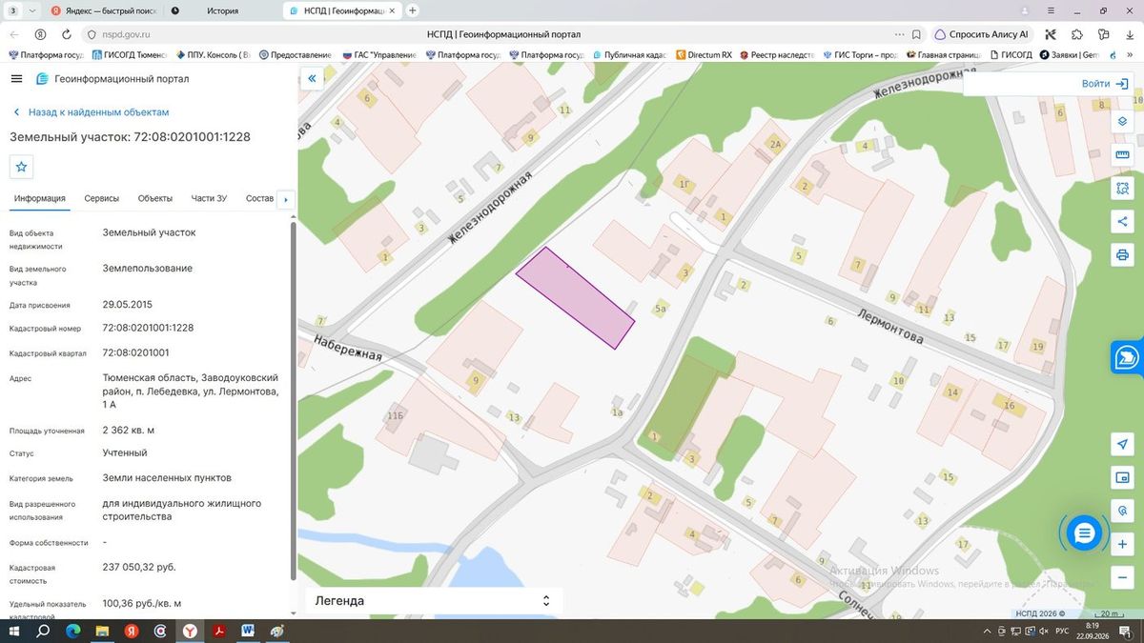Open the map overview window tool
This screenshot has height=643, width=1144.
click(1122, 477)
